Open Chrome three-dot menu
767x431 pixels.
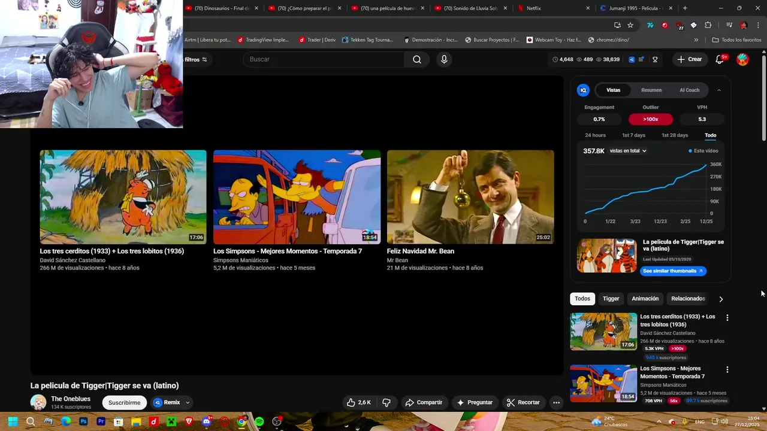click(x=759, y=25)
